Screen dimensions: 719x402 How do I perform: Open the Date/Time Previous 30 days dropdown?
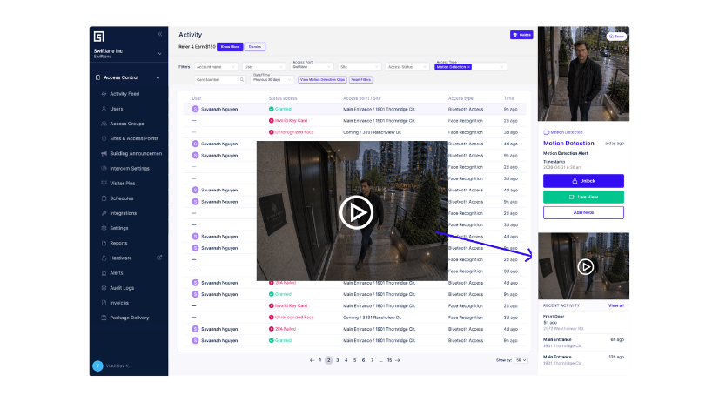pos(272,79)
